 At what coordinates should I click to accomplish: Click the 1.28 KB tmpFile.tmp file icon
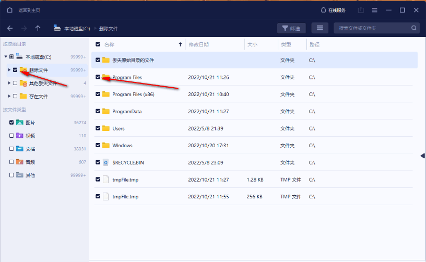[x=105, y=180]
